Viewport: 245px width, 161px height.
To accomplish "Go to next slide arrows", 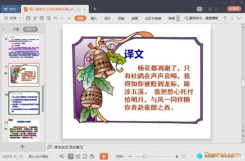I will [243, 136].
